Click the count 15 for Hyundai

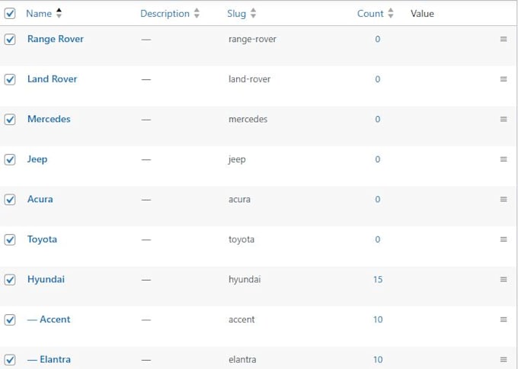tap(378, 279)
